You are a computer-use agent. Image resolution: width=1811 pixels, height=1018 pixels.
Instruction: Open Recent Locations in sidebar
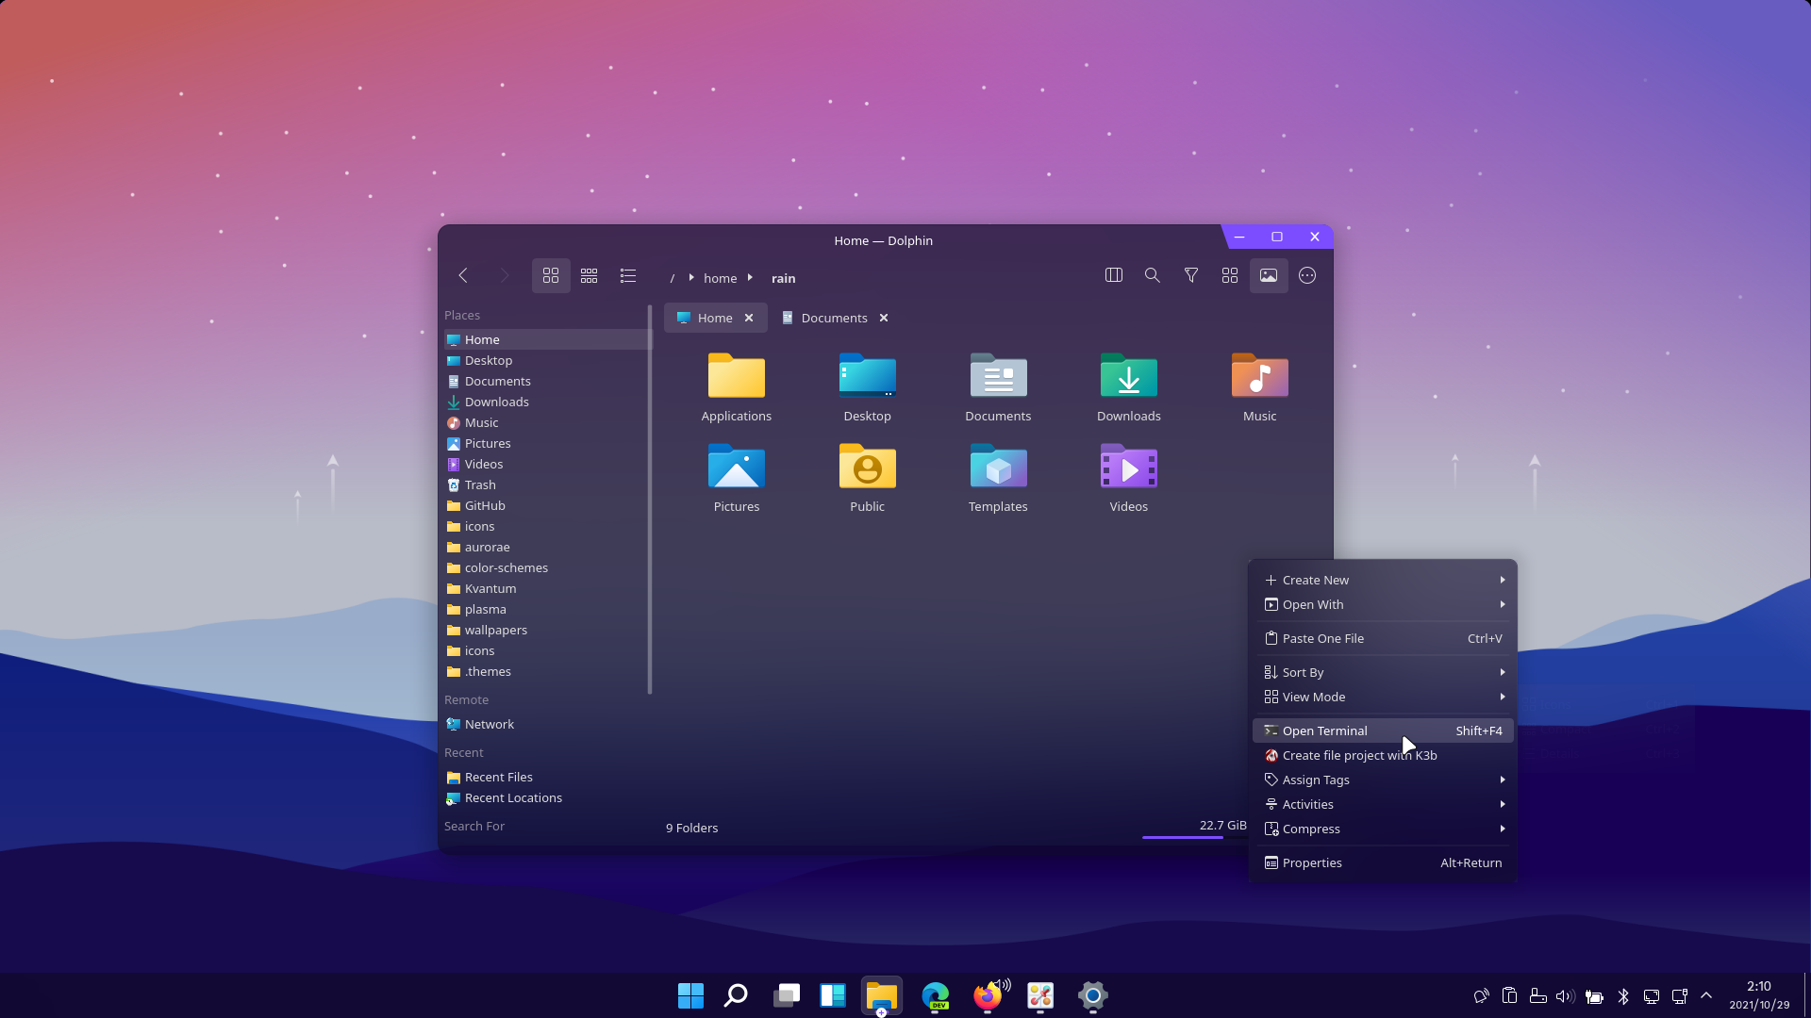[x=545, y=797]
